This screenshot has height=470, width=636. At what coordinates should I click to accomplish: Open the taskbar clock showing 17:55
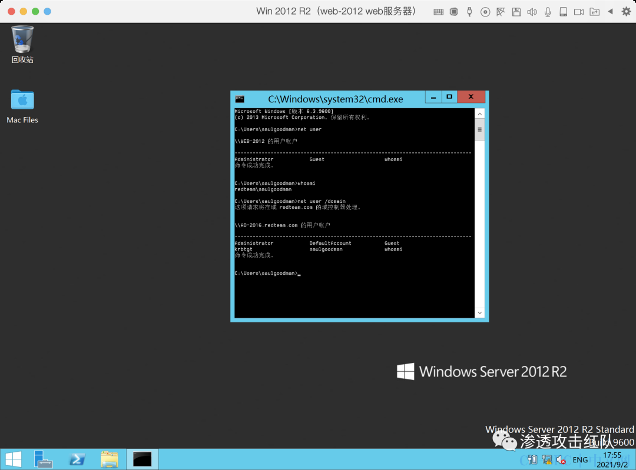(x=612, y=460)
